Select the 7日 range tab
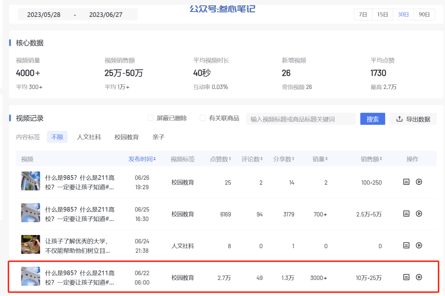 363,14
